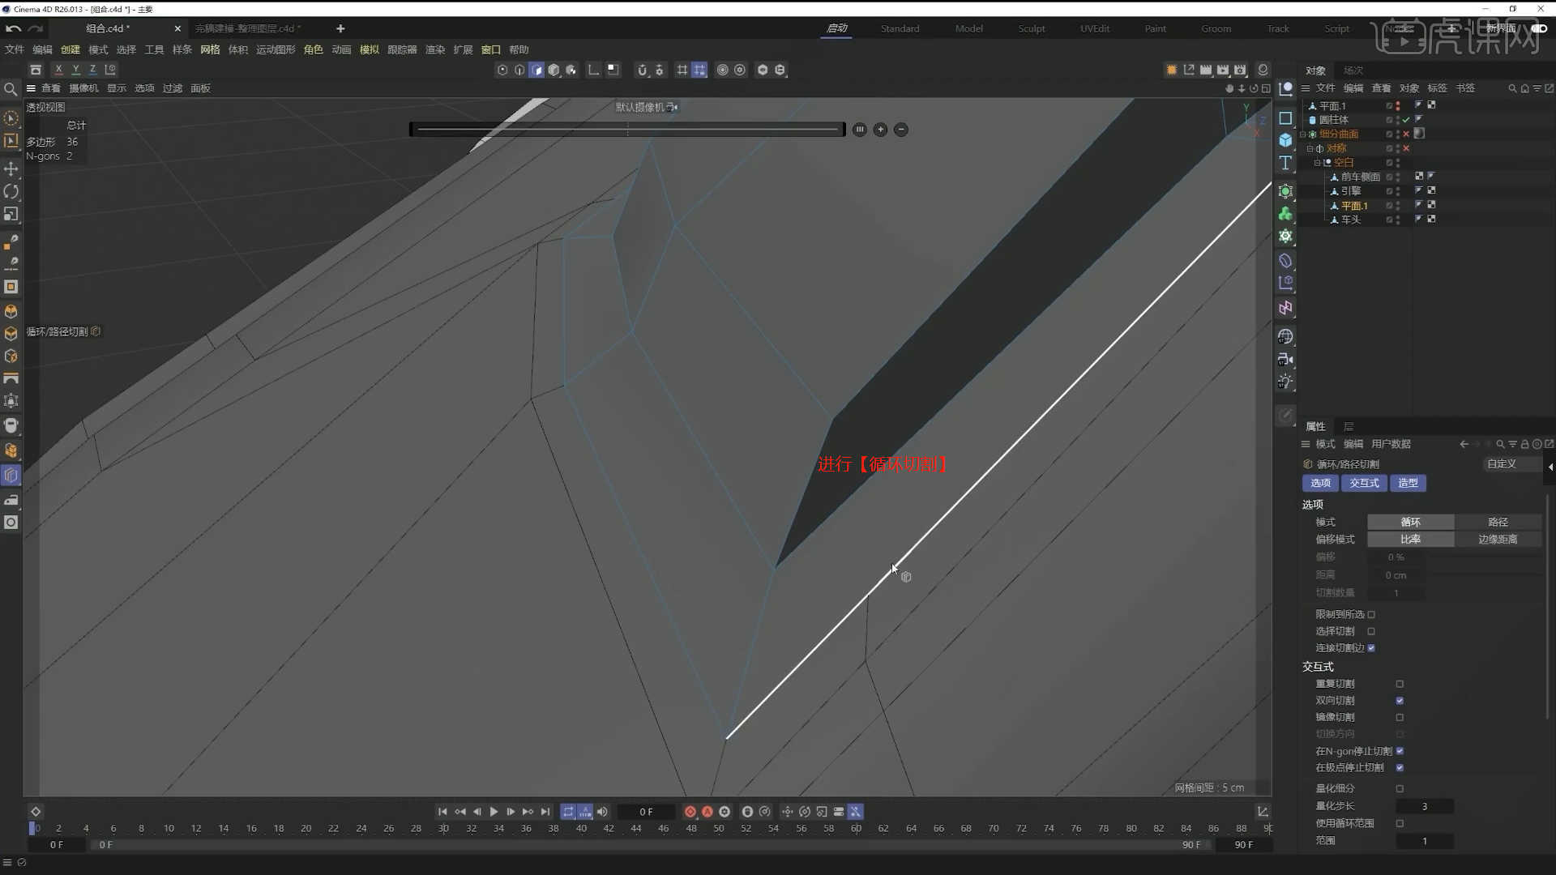Select 车头 object in Object Manager
Image resolution: width=1556 pixels, height=875 pixels.
(1350, 220)
